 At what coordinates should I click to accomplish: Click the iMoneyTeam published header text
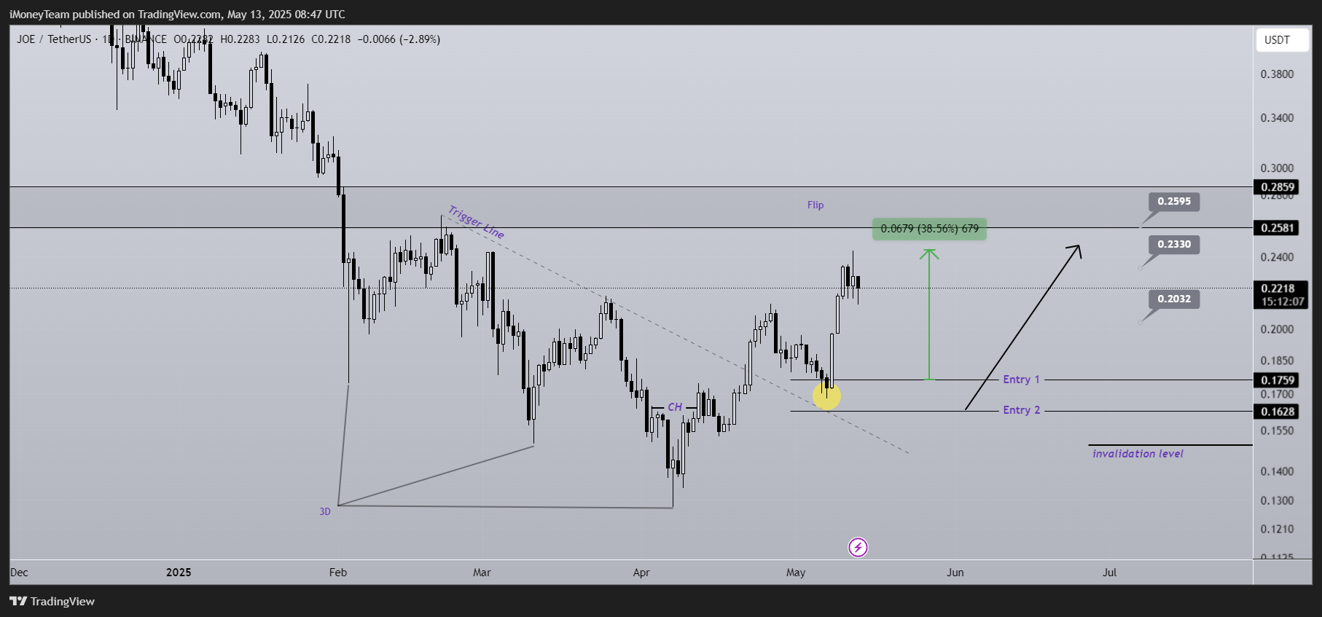pos(177,15)
